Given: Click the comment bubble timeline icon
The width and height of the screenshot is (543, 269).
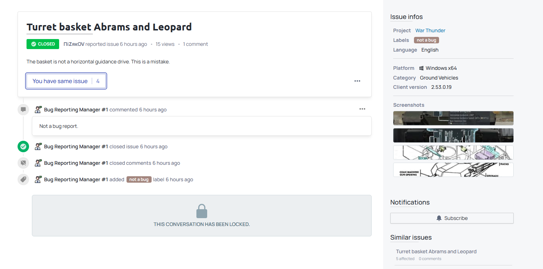Looking at the screenshot, I should [x=23, y=109].
